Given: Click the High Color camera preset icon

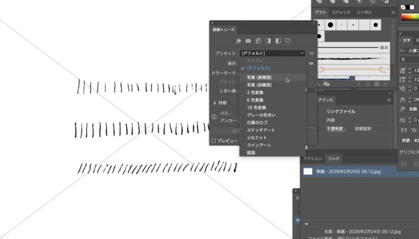Looking at the screenshot, I should (x=248, y=41).
